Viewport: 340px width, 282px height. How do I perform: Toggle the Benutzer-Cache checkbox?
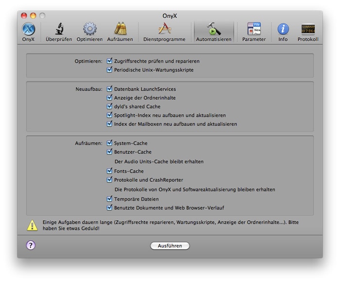pos(109,152)
